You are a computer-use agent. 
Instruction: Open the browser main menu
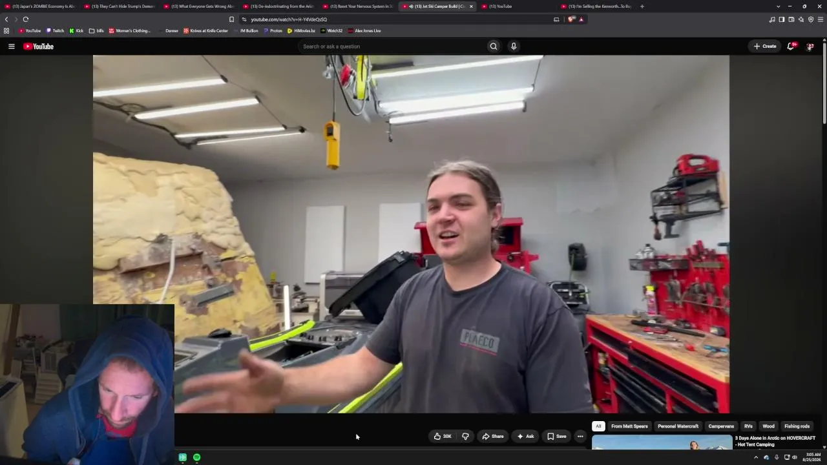click(x=821, y=19)
